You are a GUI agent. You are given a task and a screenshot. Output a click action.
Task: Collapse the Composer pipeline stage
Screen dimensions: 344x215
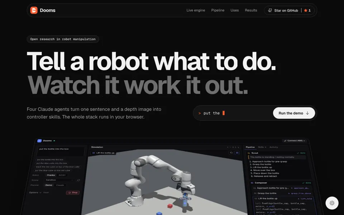[x=281, y=183]
